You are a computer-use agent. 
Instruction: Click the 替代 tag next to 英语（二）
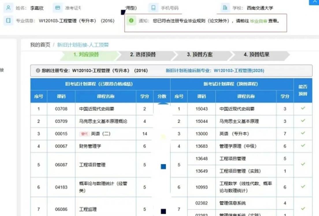coord(84,134)
